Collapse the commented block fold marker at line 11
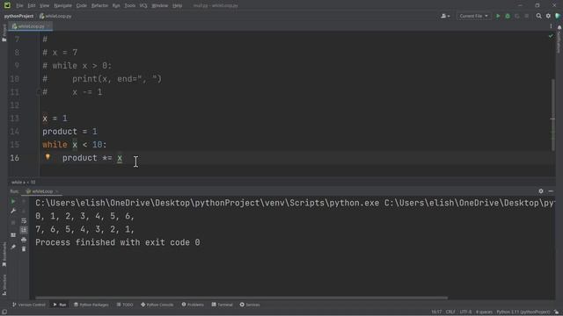The width and height of the screenshot is (563, 316). [x=39, y=92]
